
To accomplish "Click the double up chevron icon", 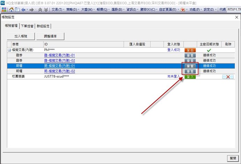I will point(40,10).
